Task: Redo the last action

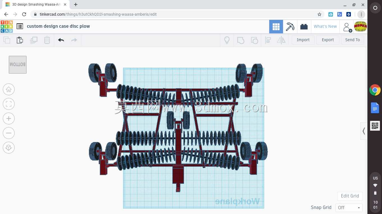Action: click(x=74, y=40)
